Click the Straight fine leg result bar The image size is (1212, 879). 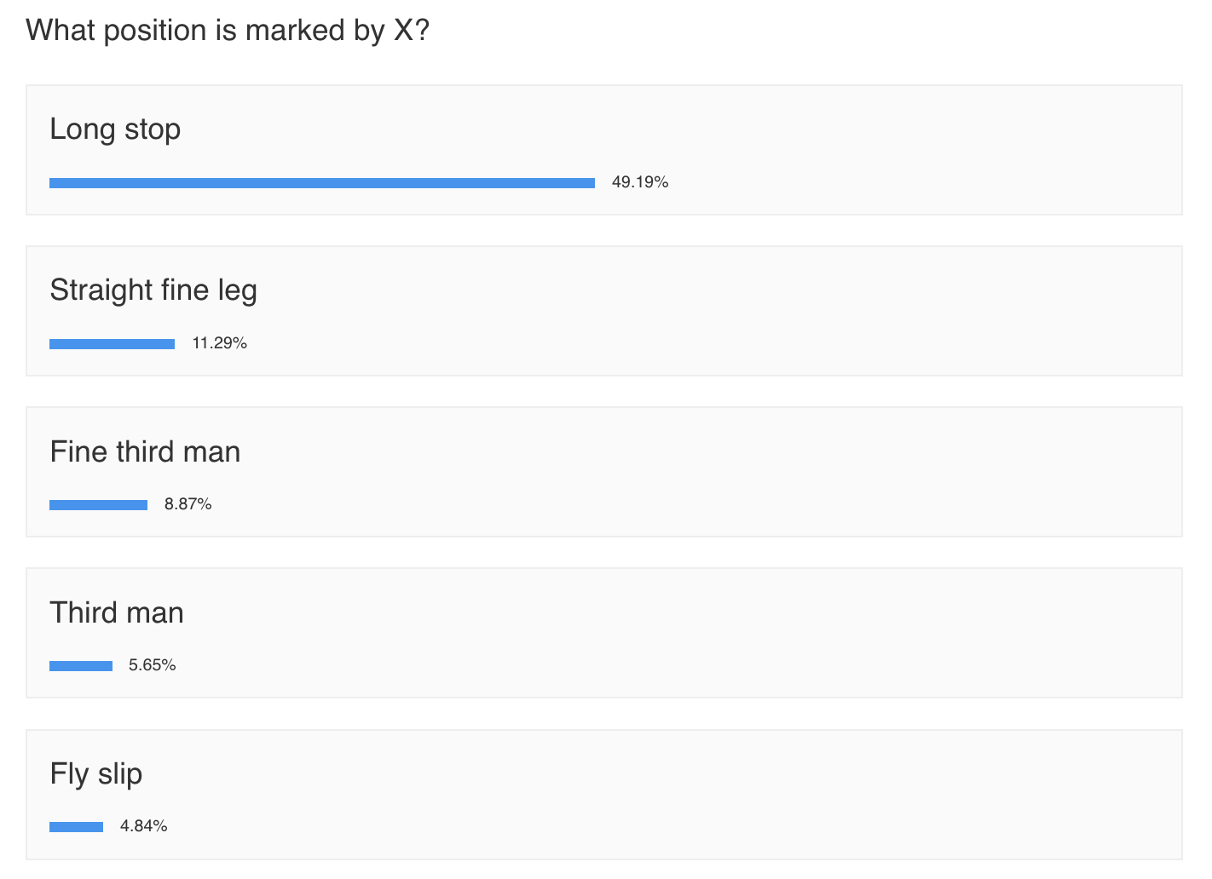tap(113, 344)
